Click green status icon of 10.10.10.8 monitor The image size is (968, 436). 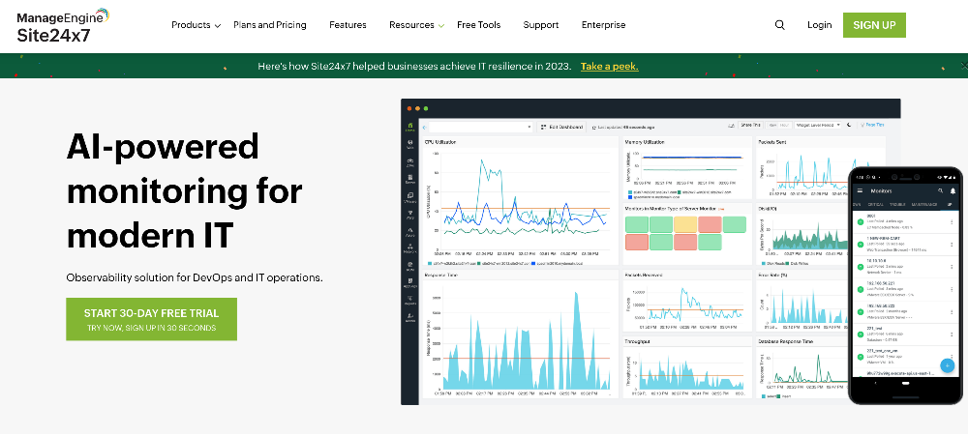click(860, 267)
